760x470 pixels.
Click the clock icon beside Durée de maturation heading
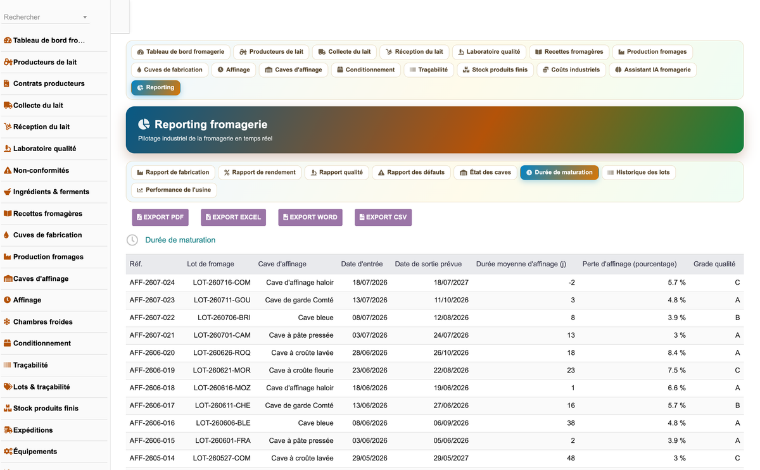click(x=132, y=240)
